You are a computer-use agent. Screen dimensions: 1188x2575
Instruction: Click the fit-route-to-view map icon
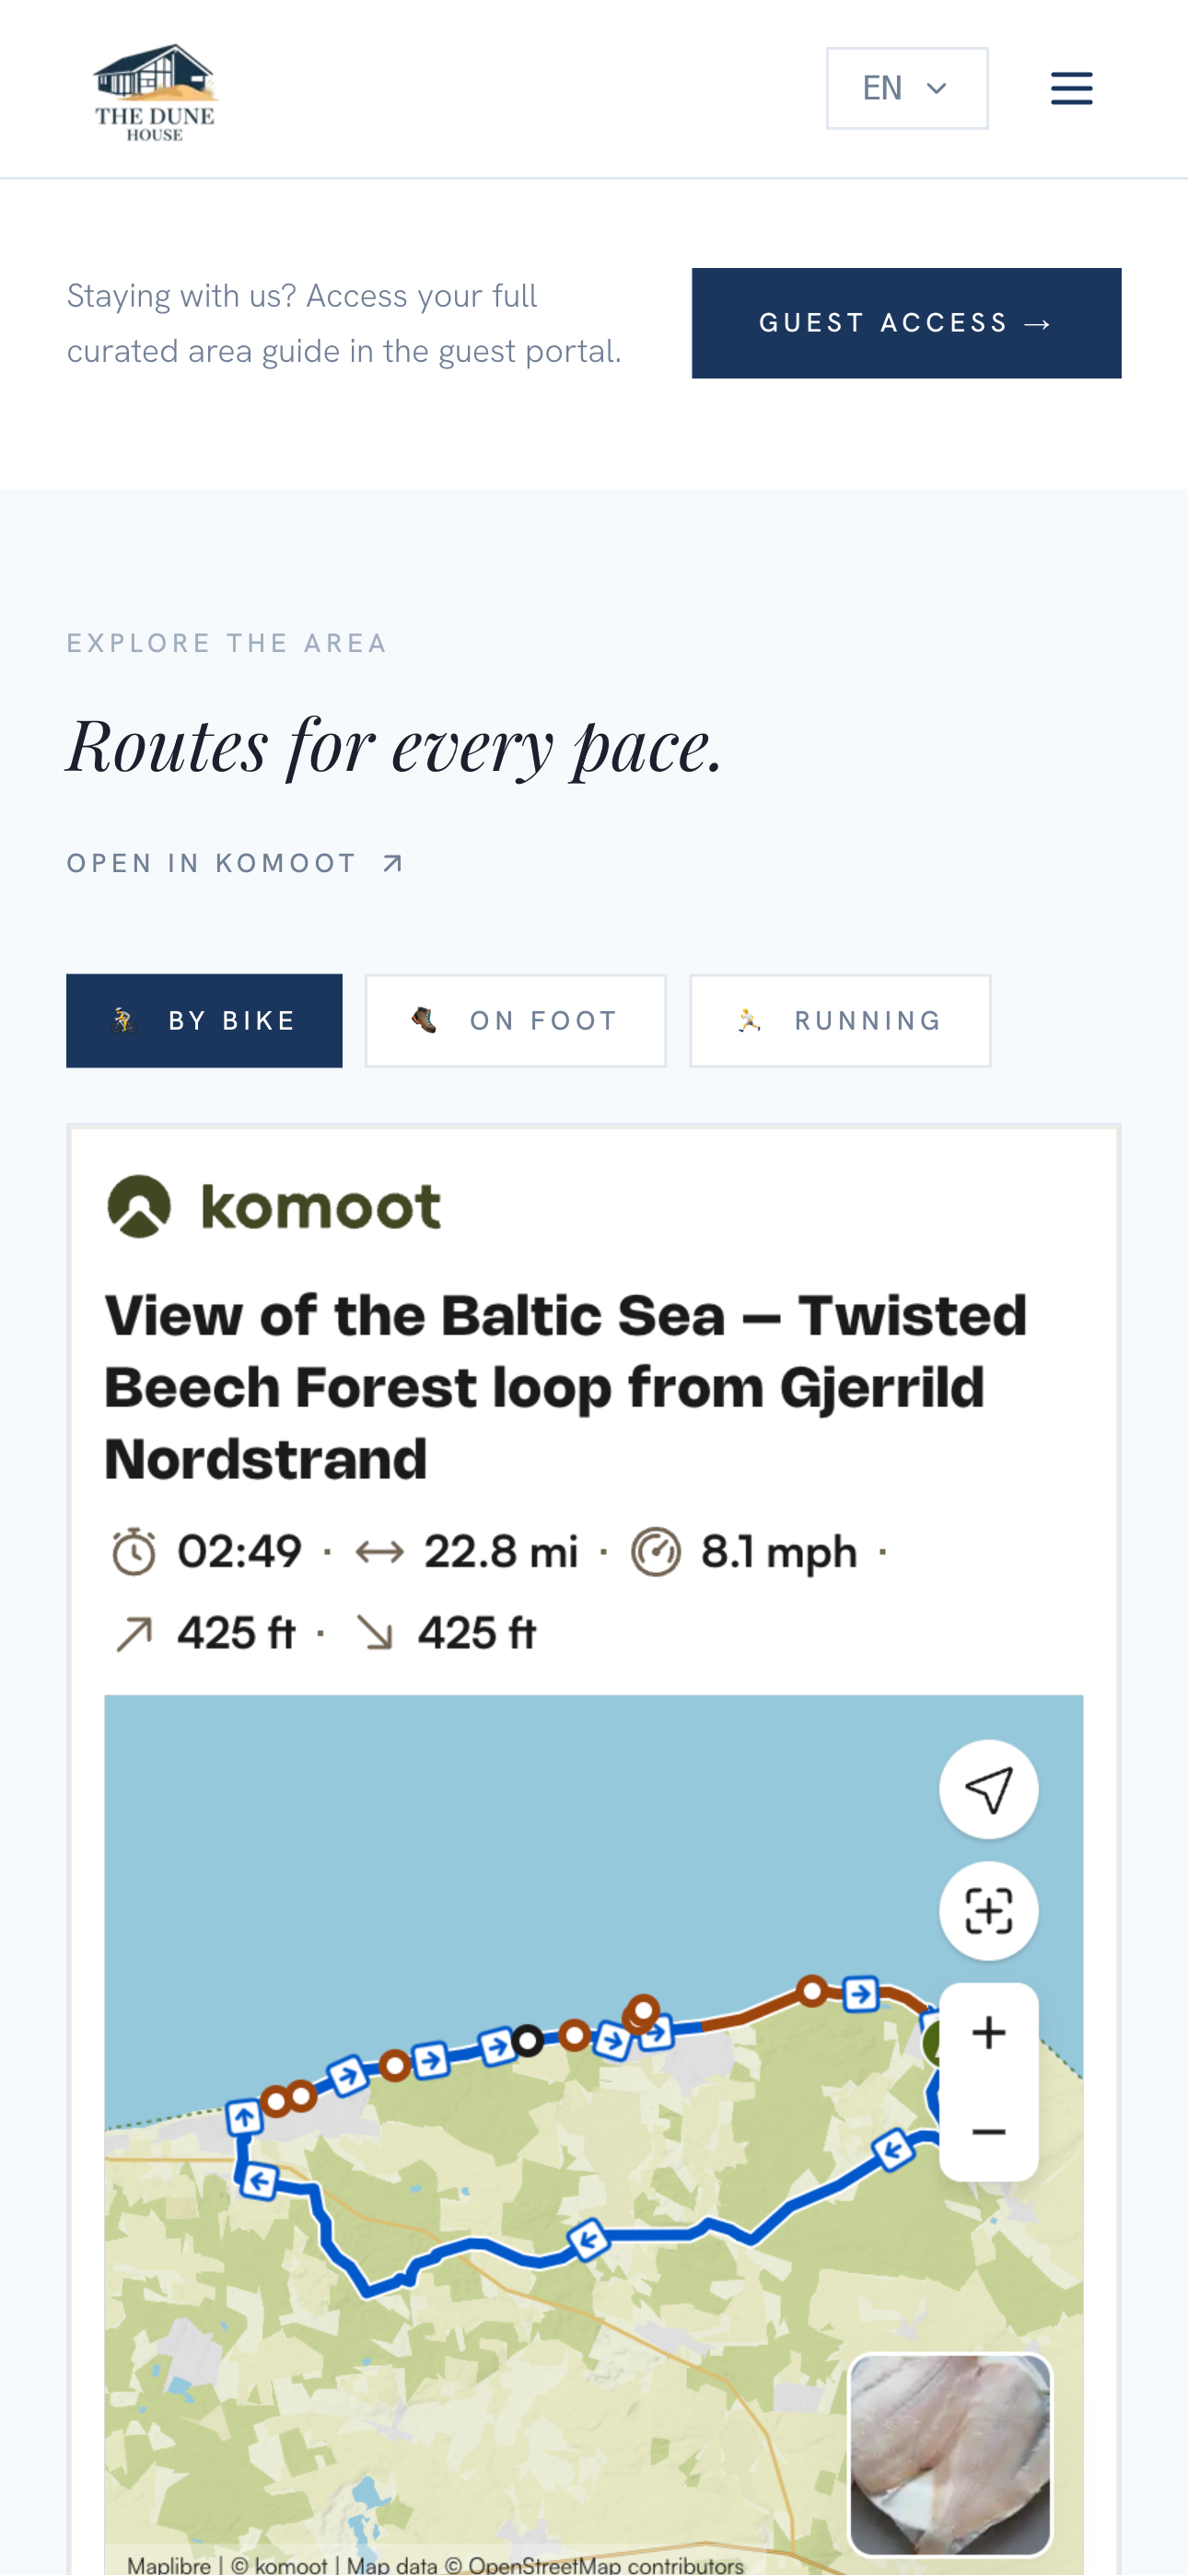pyautogui.click(x=989, y=1910)
